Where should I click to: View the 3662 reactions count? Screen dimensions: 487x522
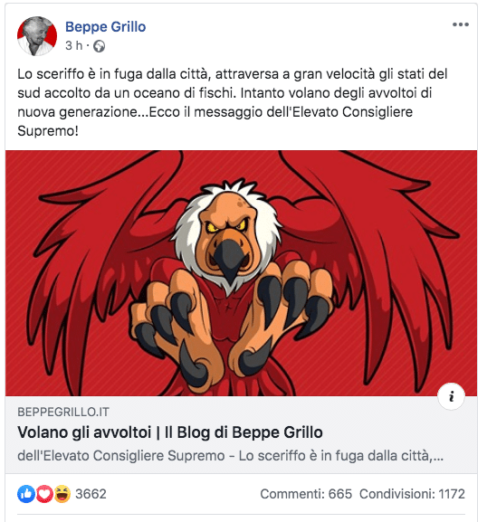pyautogui.click(x=91, y=494)
